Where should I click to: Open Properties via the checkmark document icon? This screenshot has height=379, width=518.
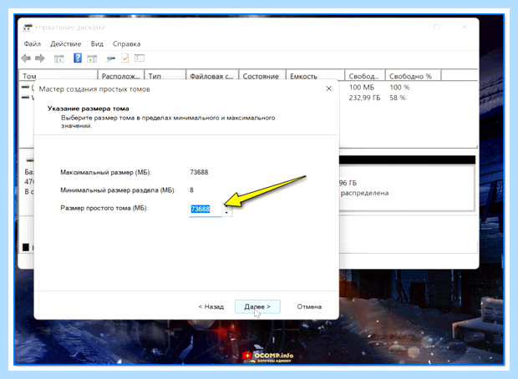[125, 58]
